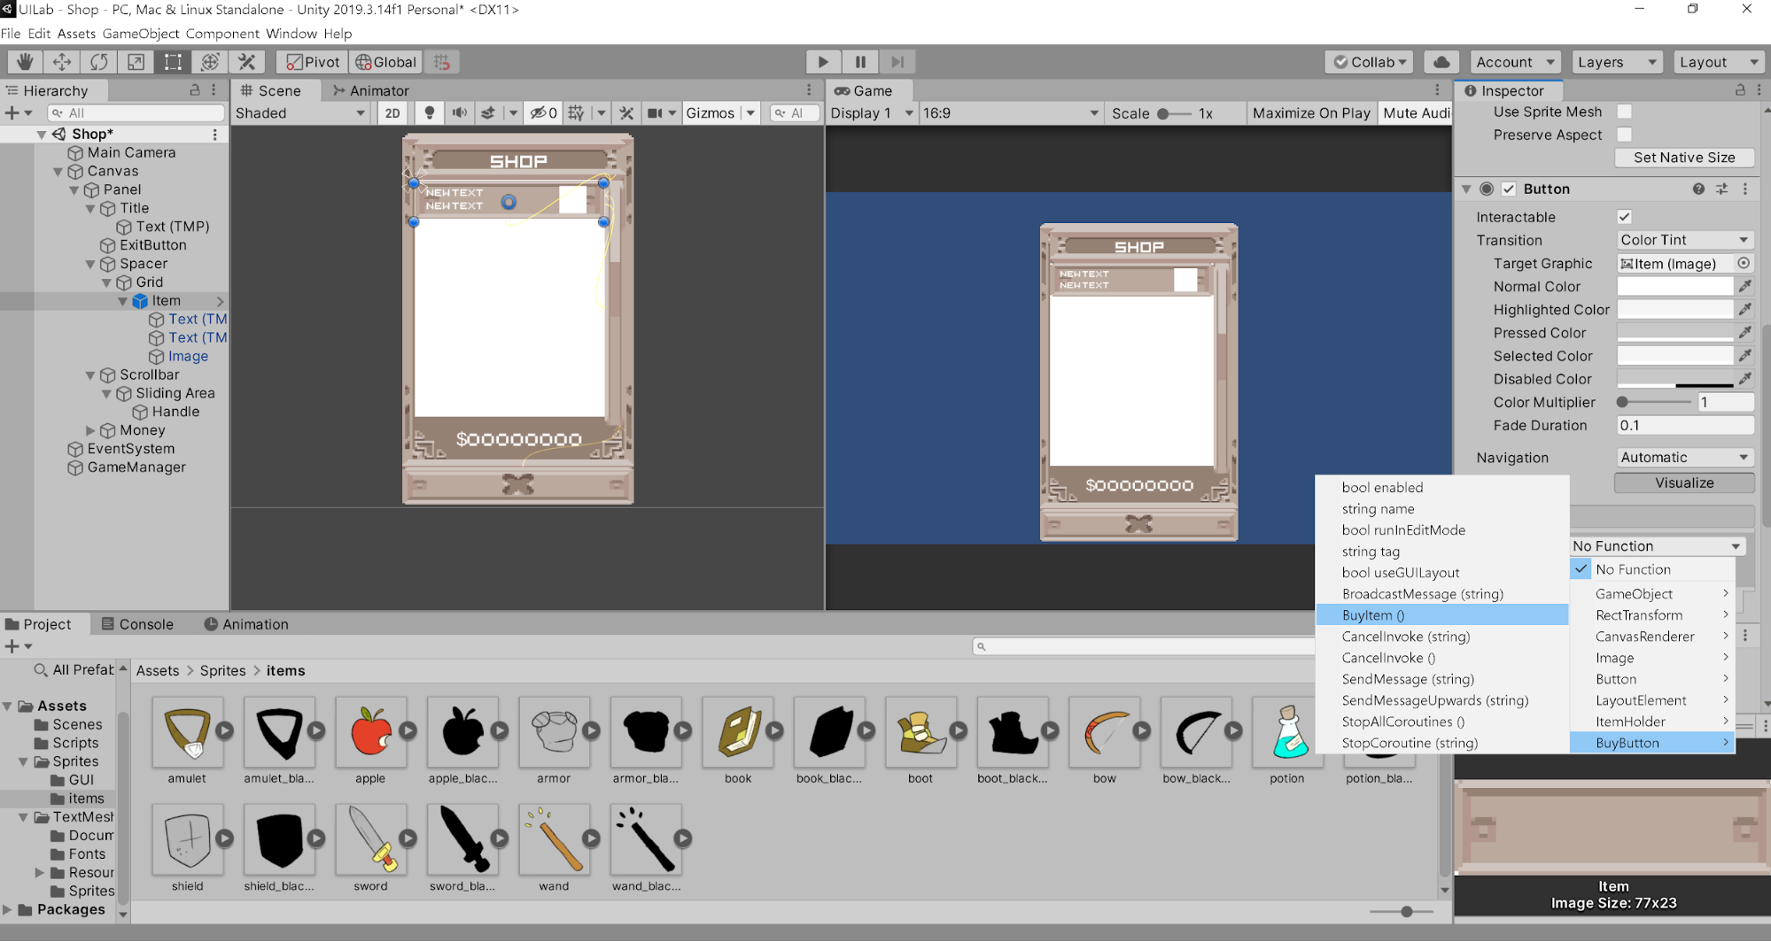
Task: Open scene effects layers icon
Action: (x=488, y=113)
